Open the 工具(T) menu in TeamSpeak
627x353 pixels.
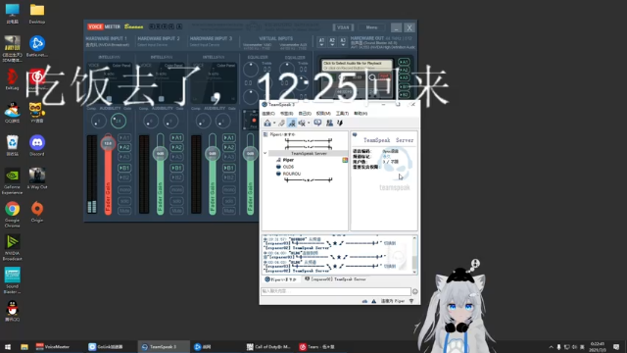coord(342,114)
